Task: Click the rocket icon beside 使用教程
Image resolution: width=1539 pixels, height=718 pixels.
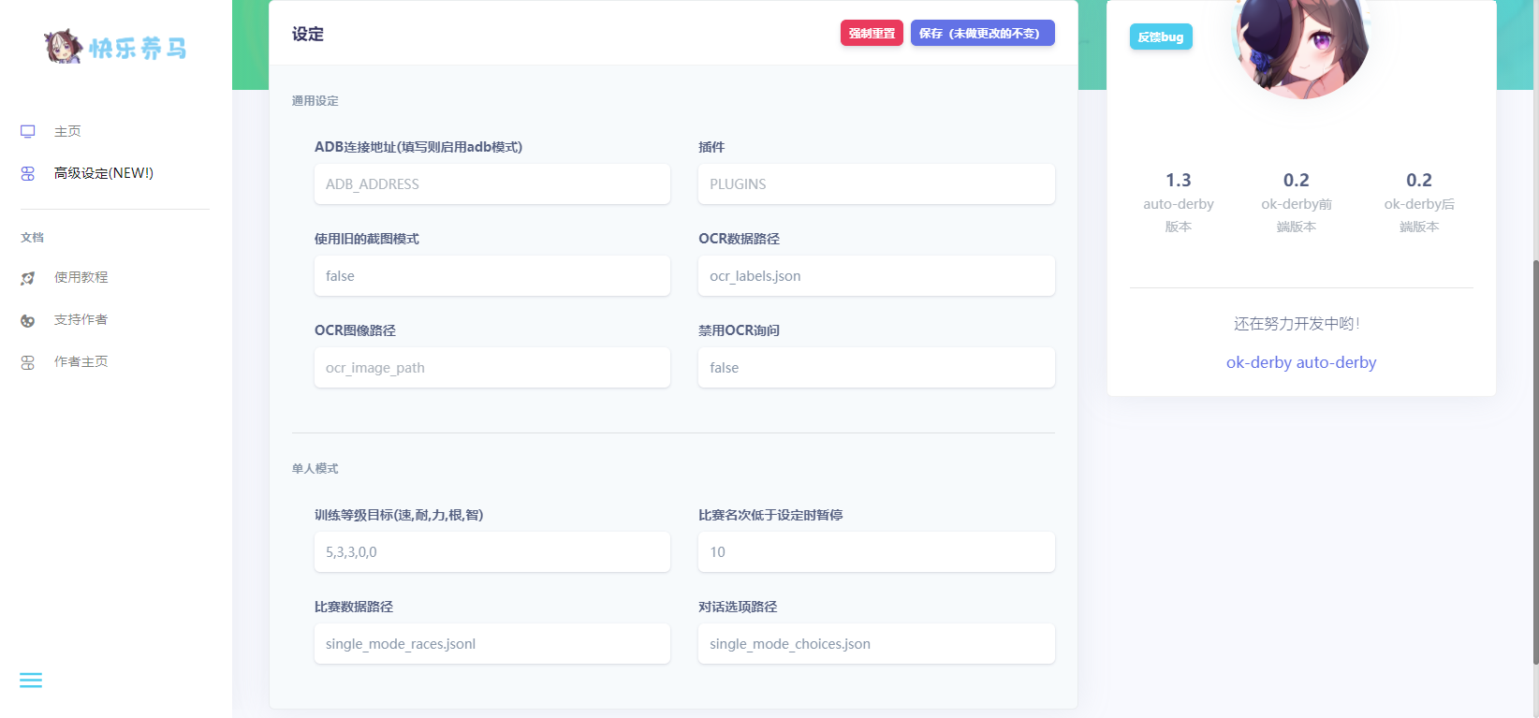Action: coord(28,278)
